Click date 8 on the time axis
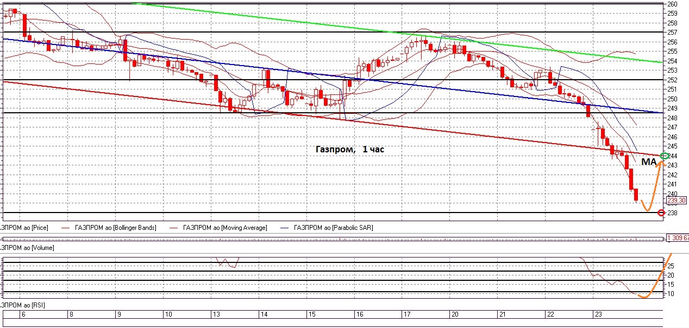The image size is (689, 328). point(71,314)
